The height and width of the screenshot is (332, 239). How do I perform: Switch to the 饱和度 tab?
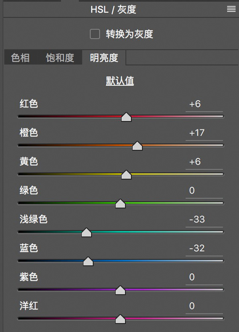[x=60, y=58]
